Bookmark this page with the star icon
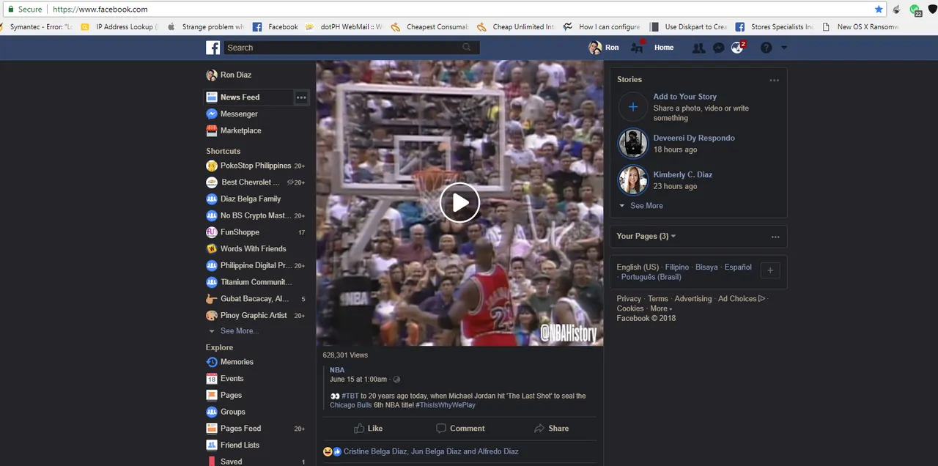 coord(879,10)
